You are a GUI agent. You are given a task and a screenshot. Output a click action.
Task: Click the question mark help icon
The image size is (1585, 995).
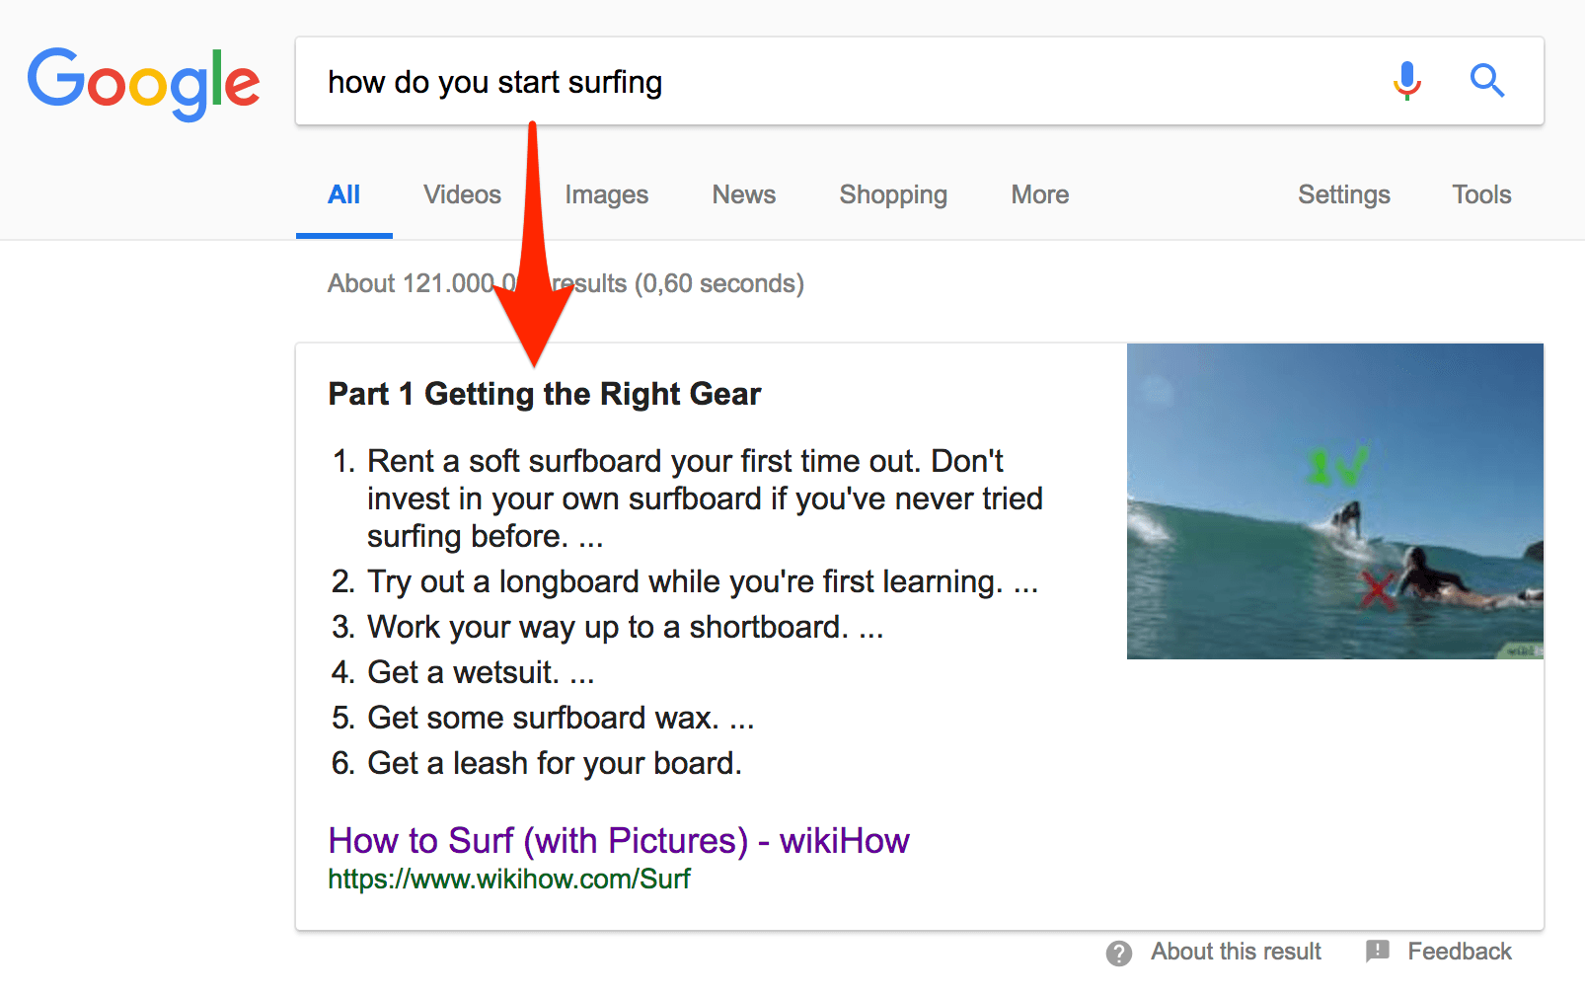point(1118,953)
